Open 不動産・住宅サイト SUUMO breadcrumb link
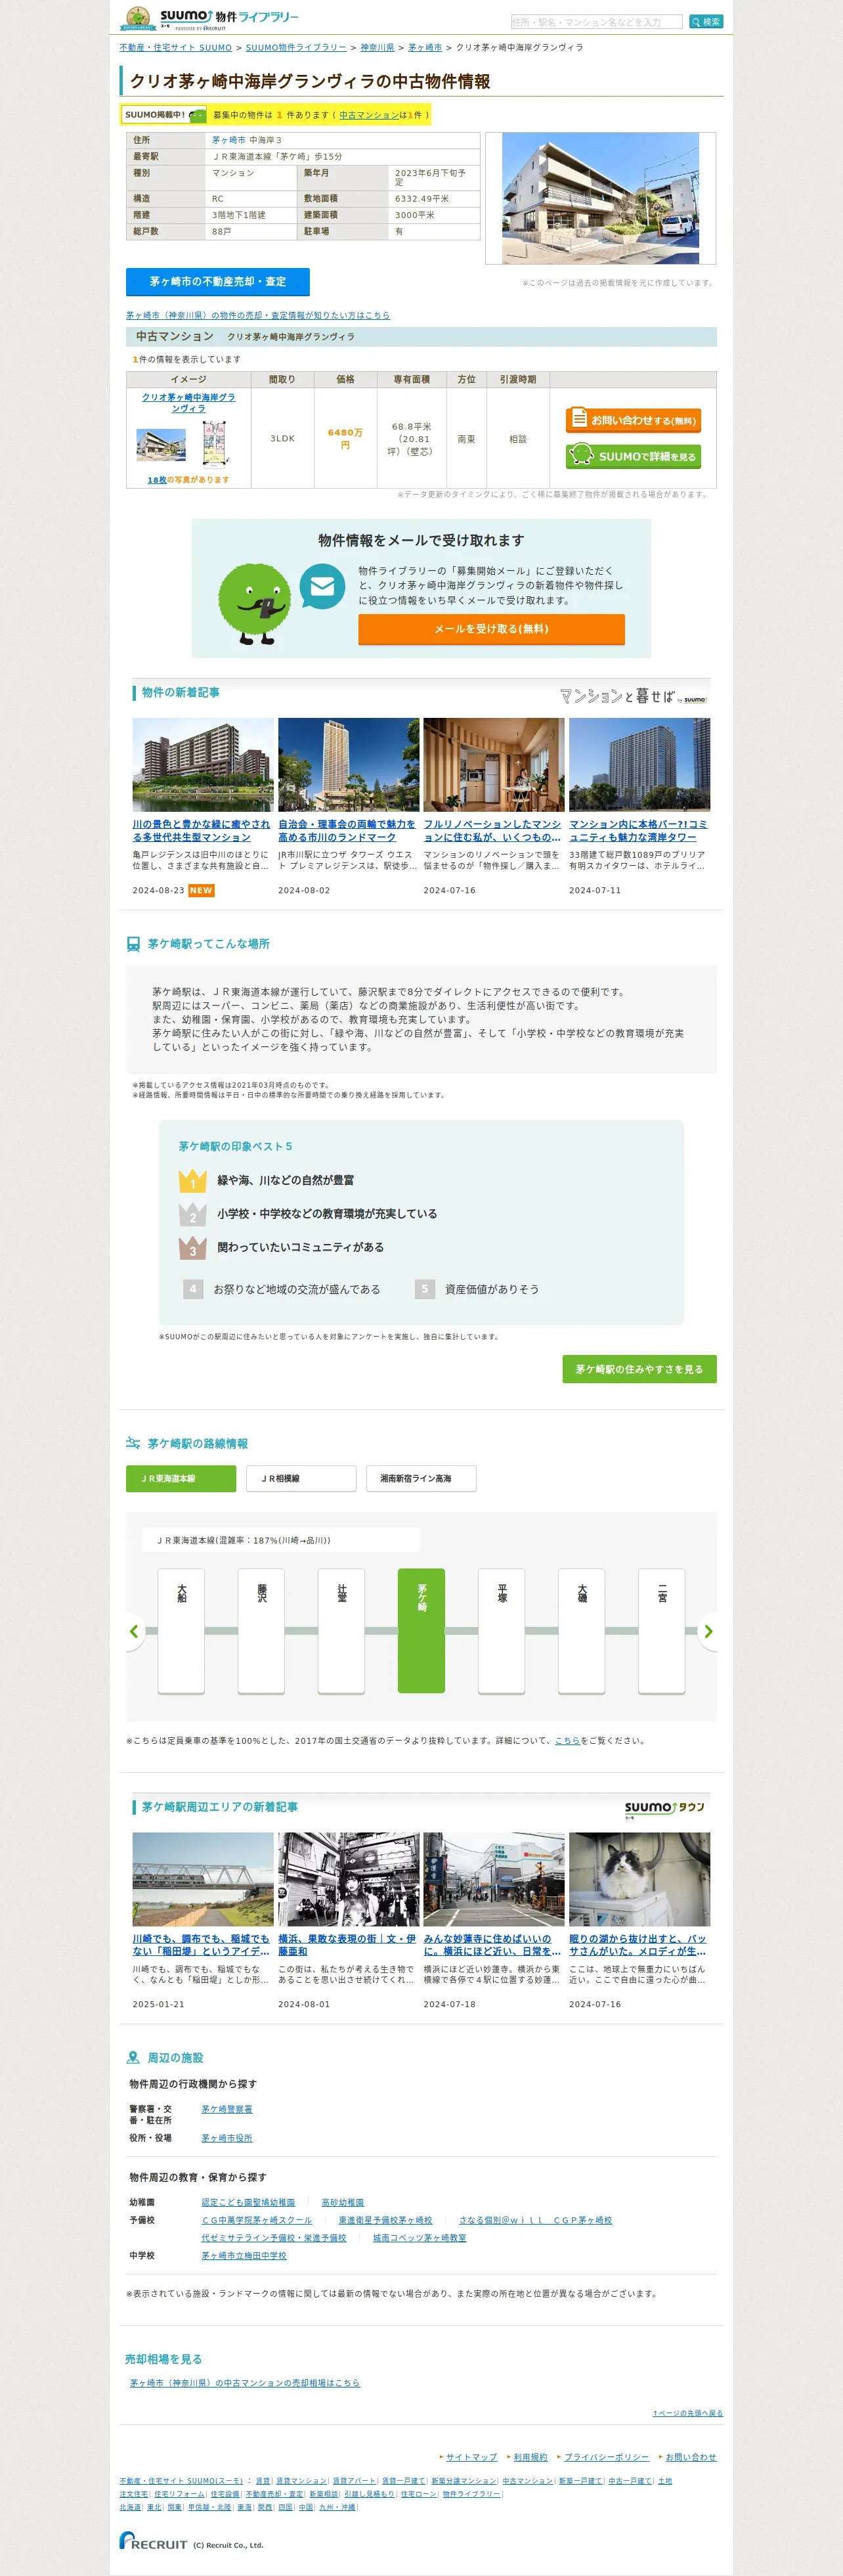 pyautogui.click(x=175, y=48)
